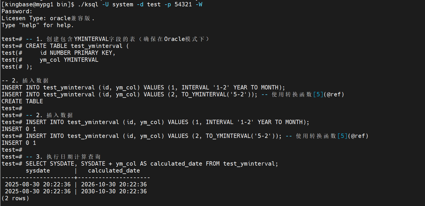
Task: Click the (2 rows) result footer
Action: (x=15, y=198)
